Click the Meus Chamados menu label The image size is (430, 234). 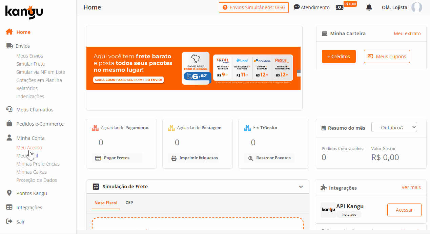coord(35,110)
